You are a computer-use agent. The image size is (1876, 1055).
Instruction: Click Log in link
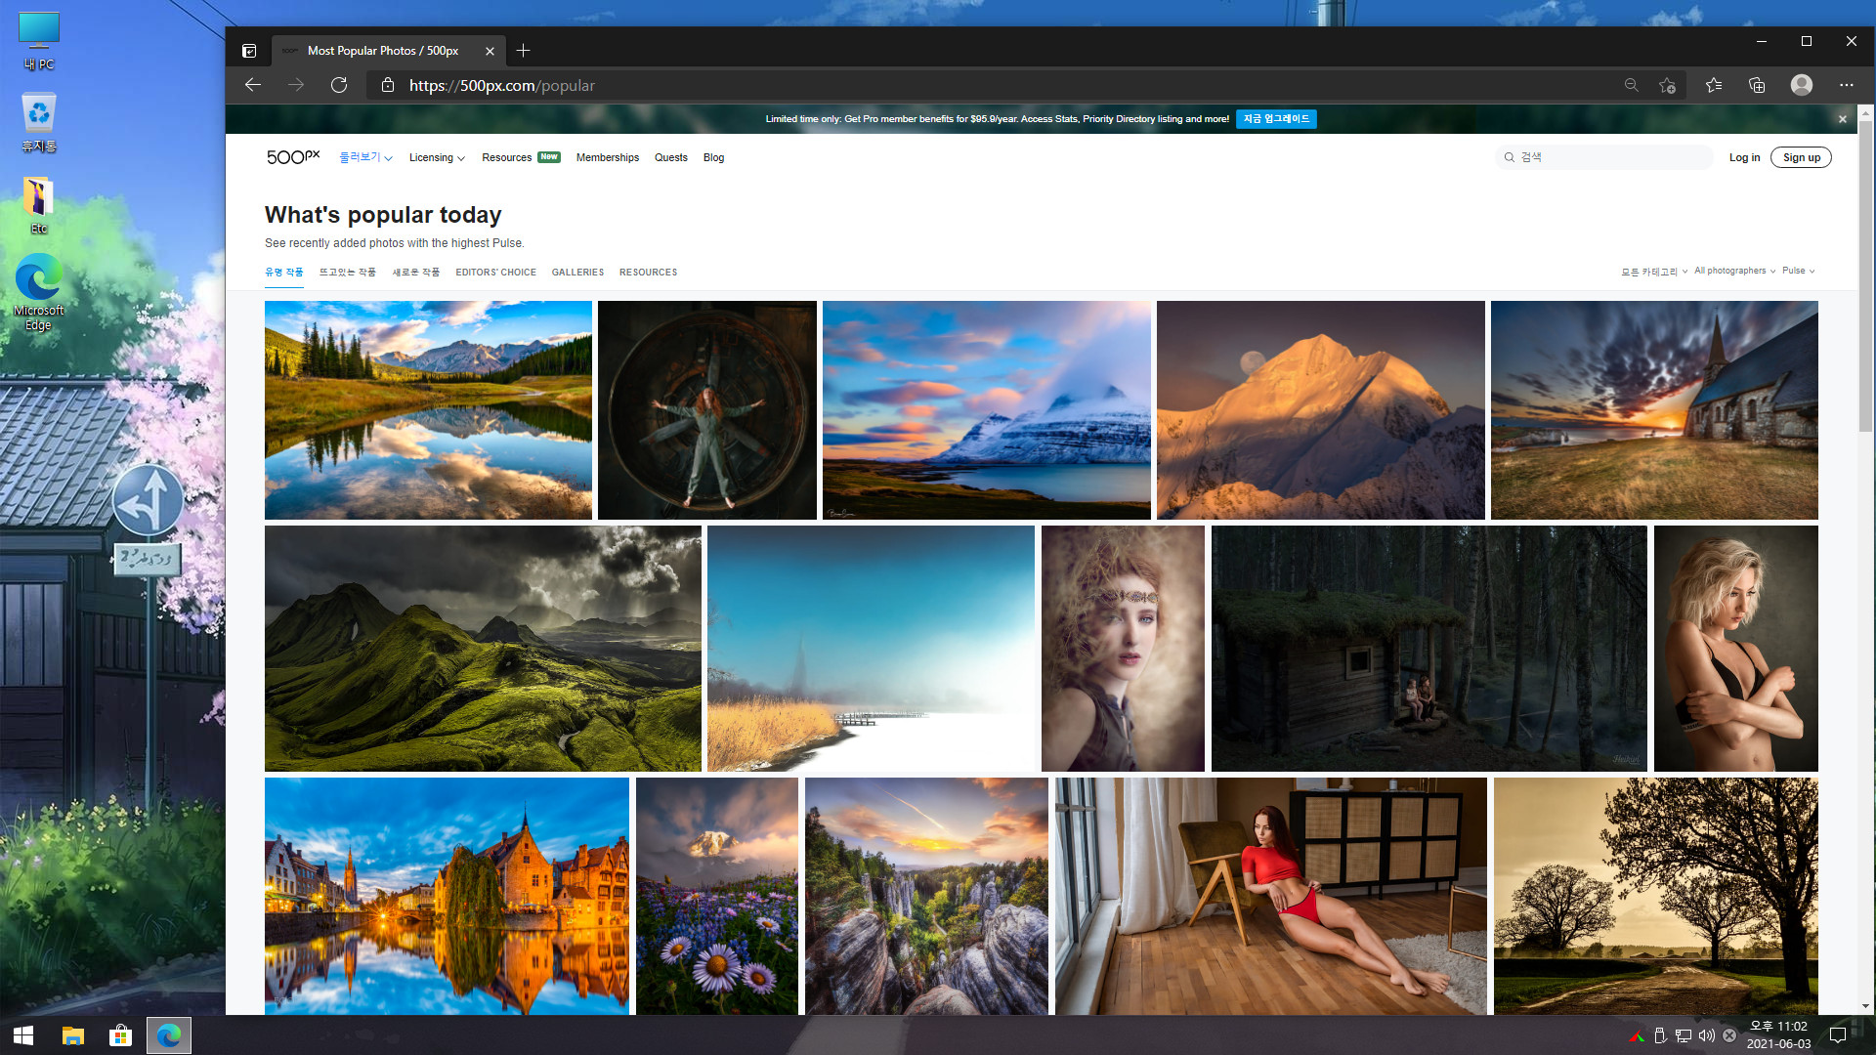pyautogui.click(x=1744, y=157)
